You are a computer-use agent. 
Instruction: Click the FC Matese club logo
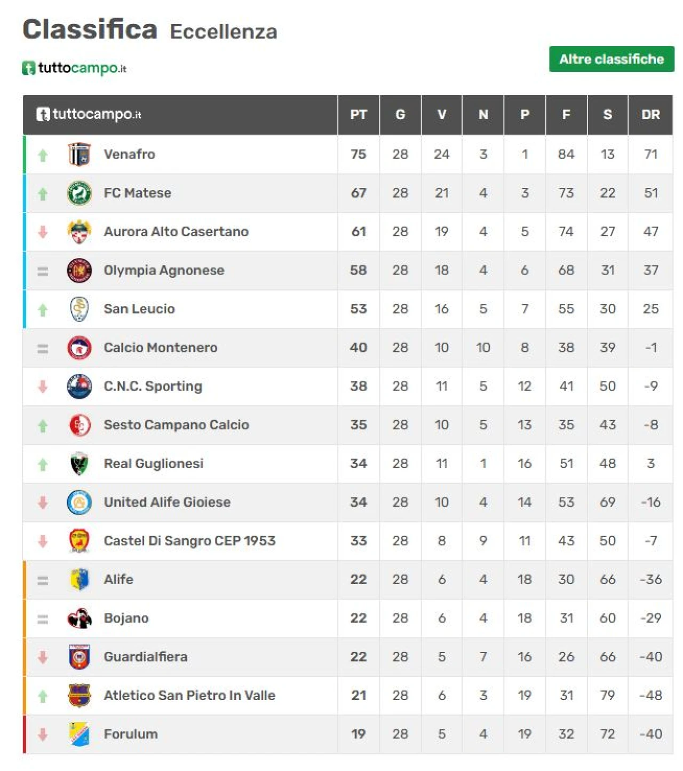pos(80,193)
